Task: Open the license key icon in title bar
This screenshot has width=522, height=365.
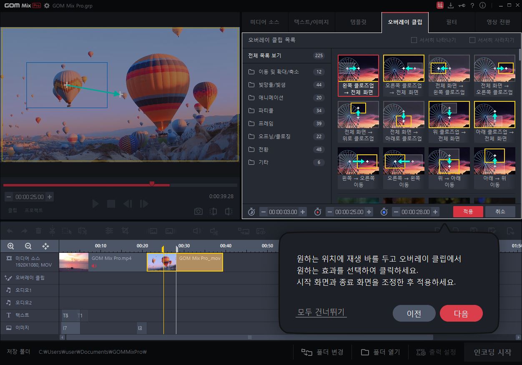Action: click(461, 5)
